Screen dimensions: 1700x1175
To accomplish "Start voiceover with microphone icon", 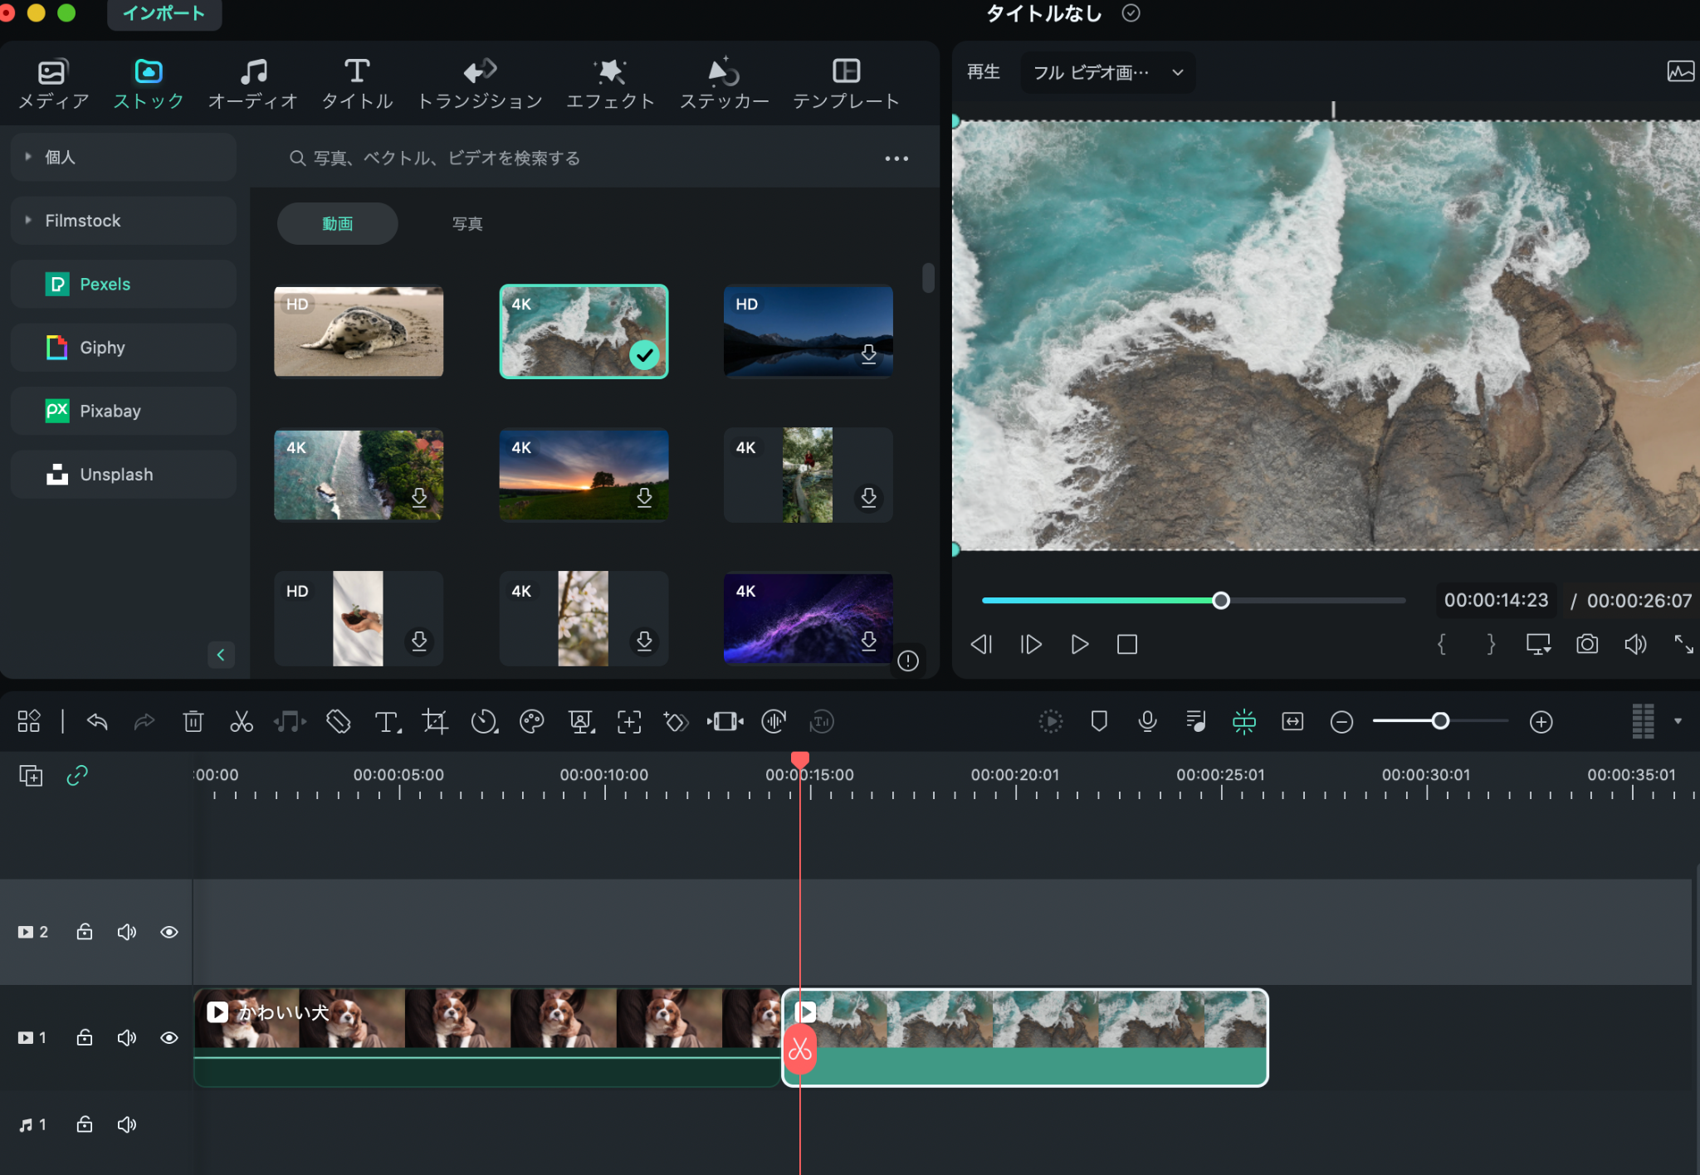I will click(x=1147, y=721).
